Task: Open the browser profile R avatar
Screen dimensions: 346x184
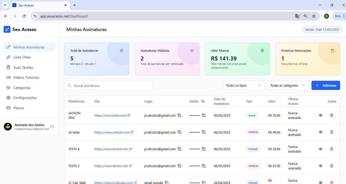Action: 327,16
